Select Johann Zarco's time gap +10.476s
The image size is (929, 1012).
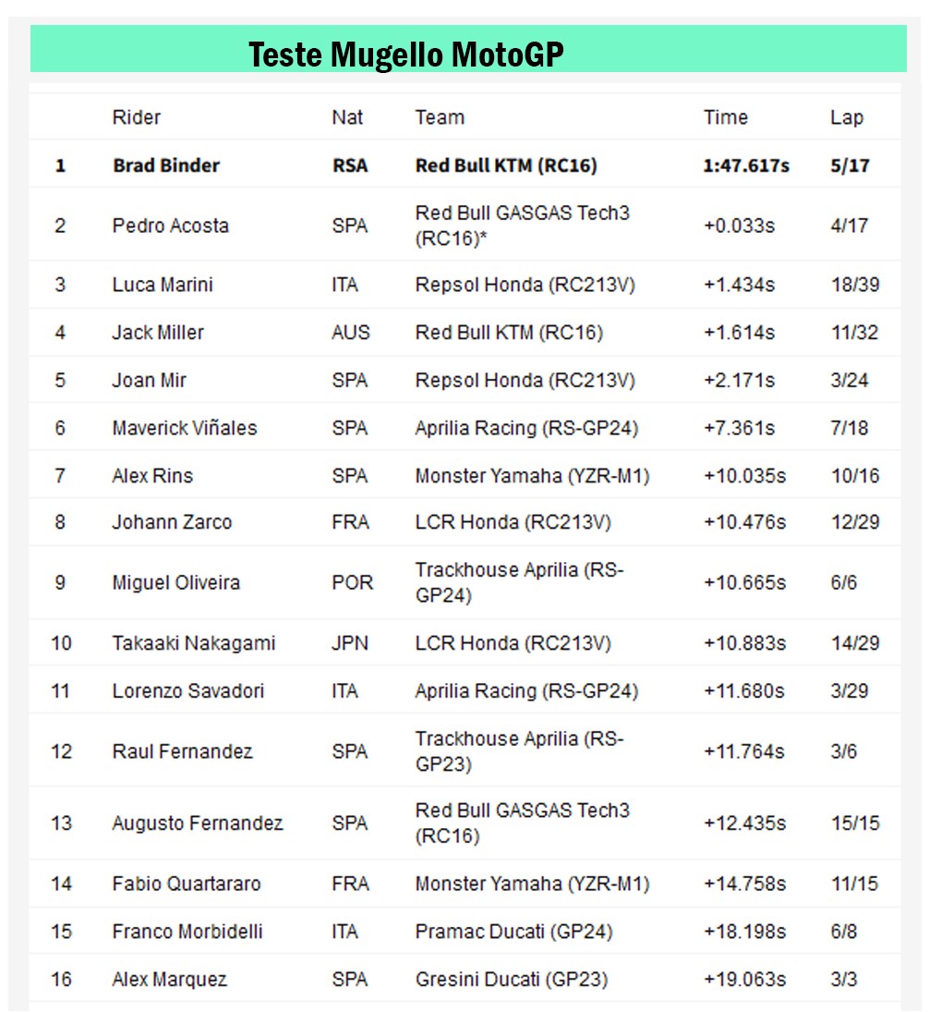tap(744, 522)
